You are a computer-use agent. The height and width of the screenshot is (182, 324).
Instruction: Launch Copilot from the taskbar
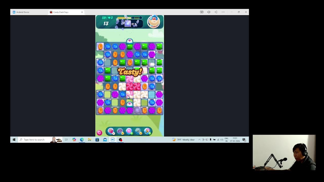tap(74, 140)
